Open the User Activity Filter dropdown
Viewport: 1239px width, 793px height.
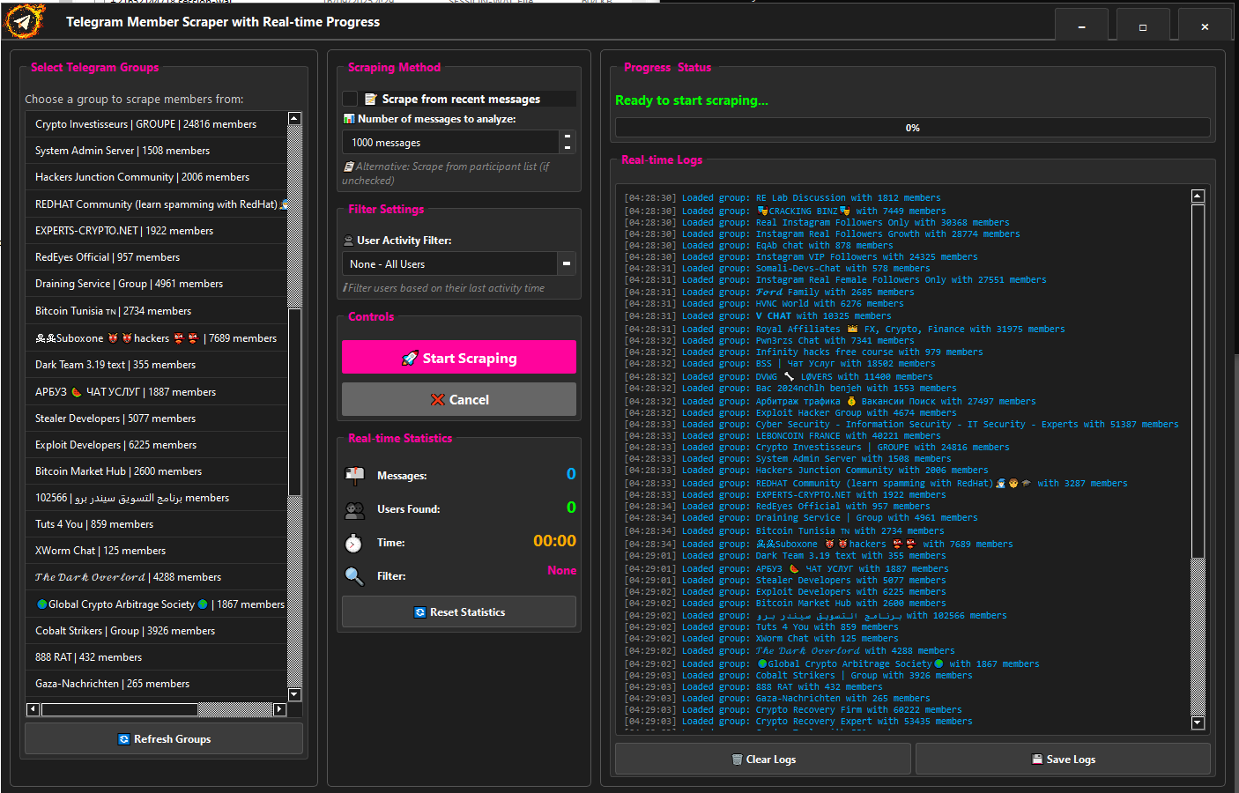tap(458, 263)
